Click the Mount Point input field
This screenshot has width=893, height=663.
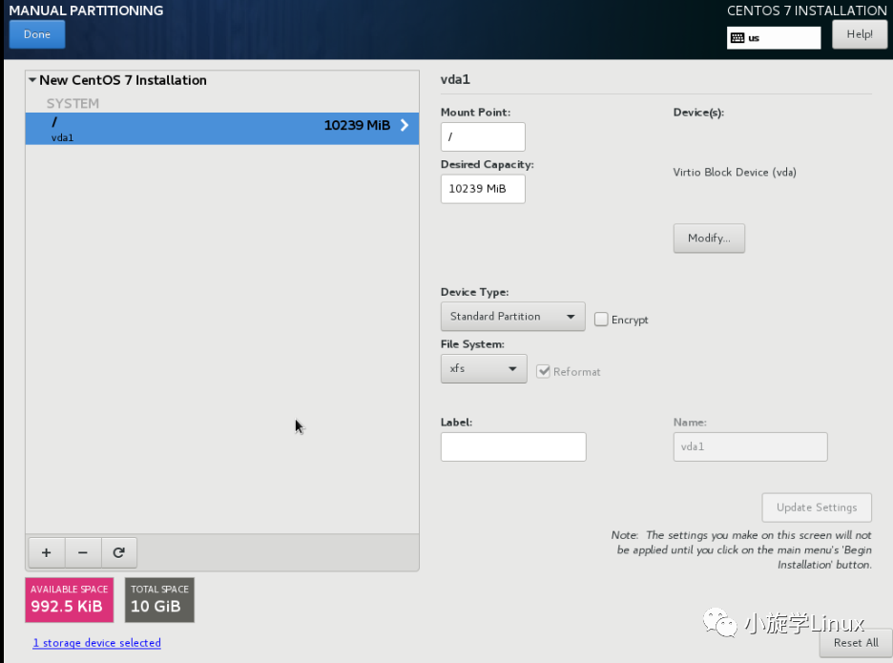click(483, 136)
